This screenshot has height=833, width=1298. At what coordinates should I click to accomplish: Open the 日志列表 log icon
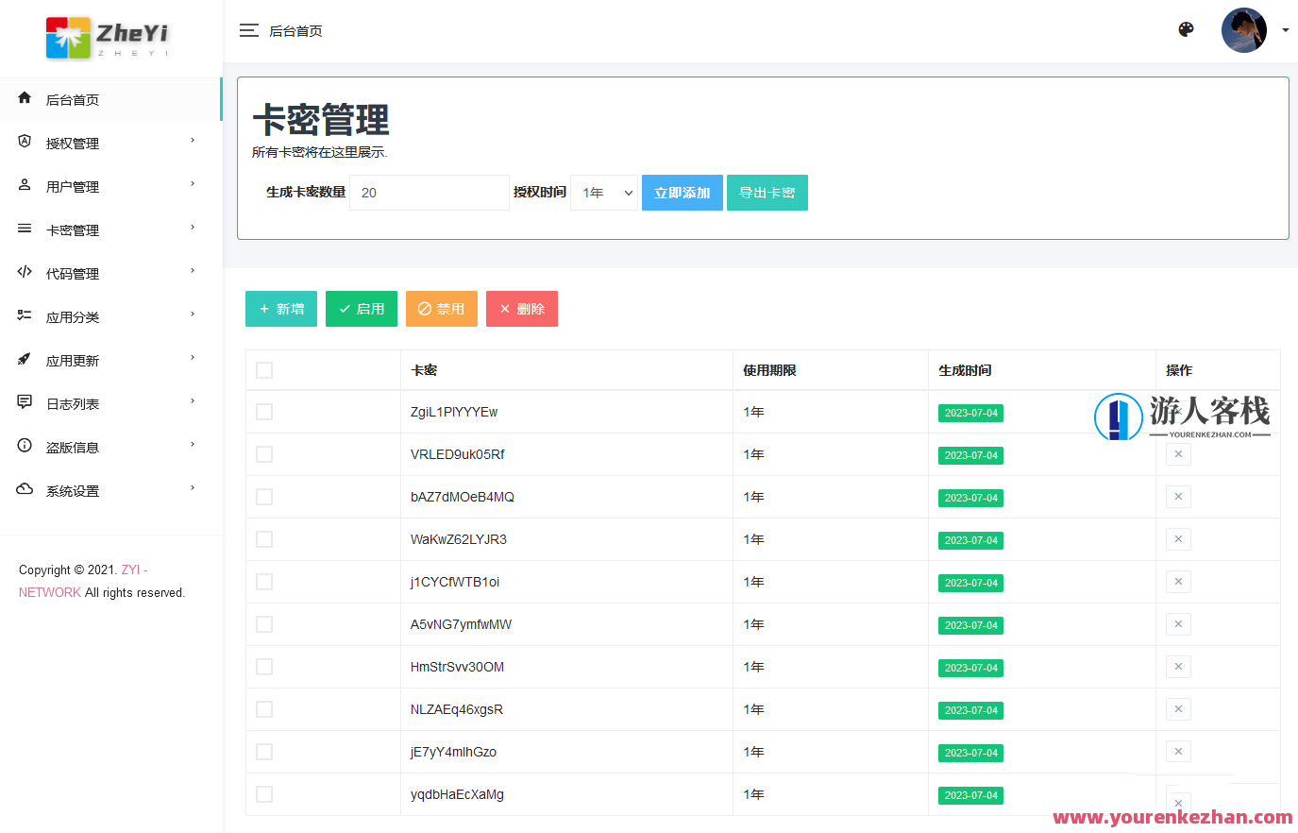(x=24, y=402)
